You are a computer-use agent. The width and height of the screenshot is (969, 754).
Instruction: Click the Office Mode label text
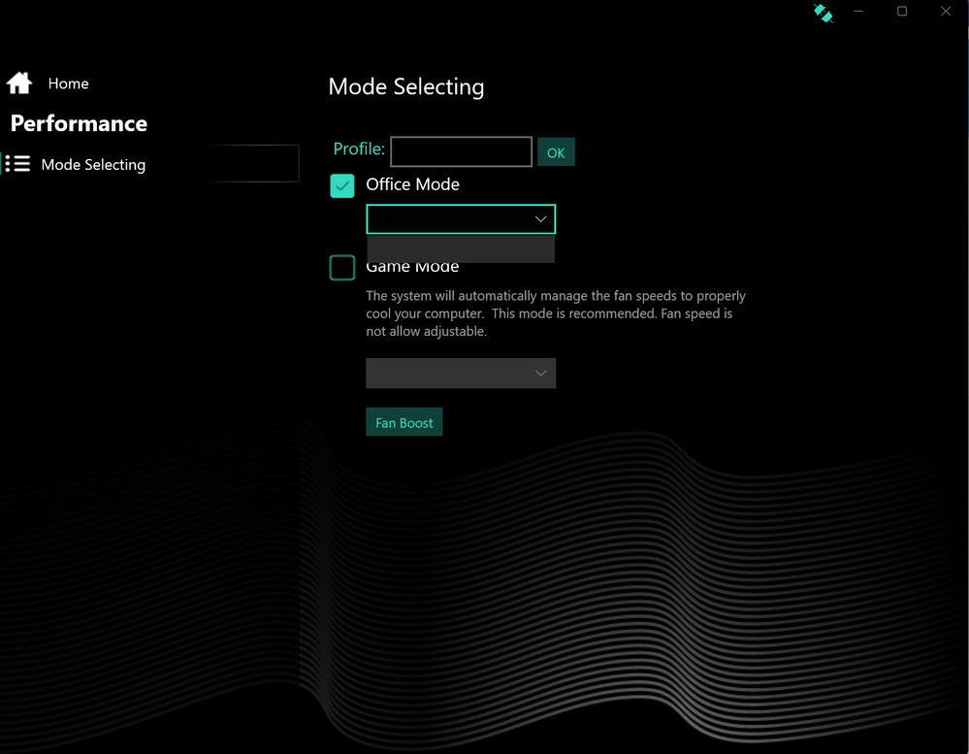tap(412, 184)
